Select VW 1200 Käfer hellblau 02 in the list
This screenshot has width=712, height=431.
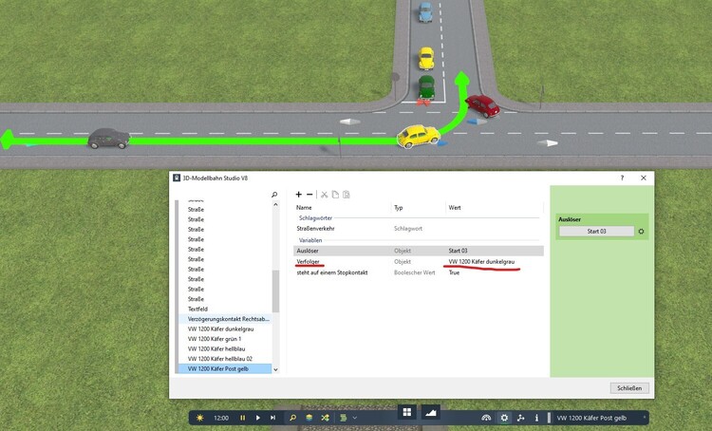(220, 359)
